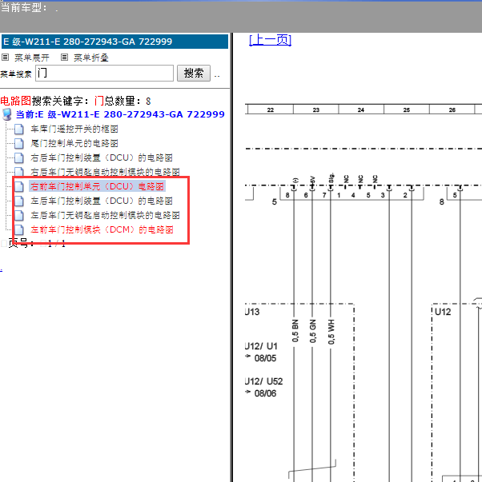The width and height of the screenshot is (482, 482).
Task: Click the 菜单展开 square list icon
Action: [6, 58]
